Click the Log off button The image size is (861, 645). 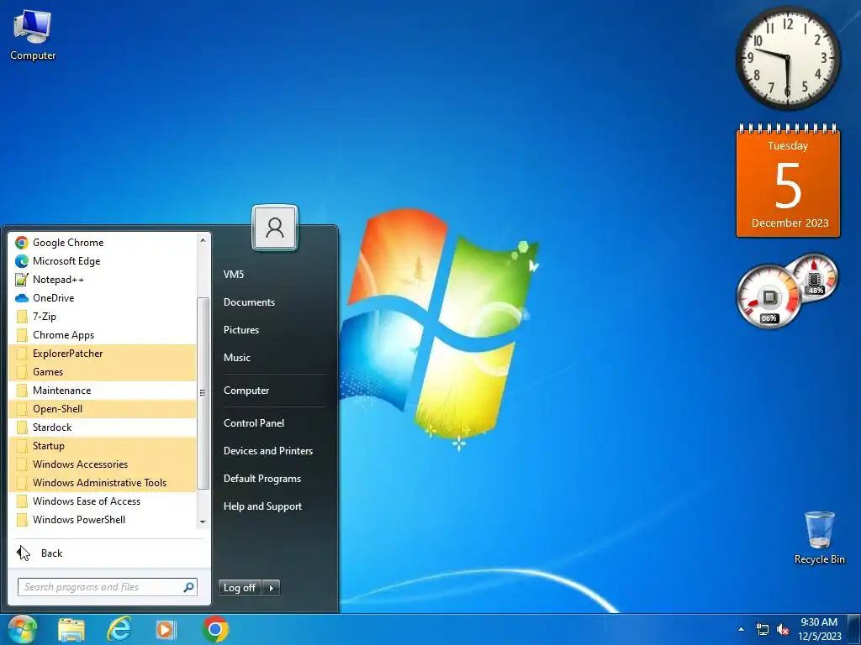coord(240,588)
